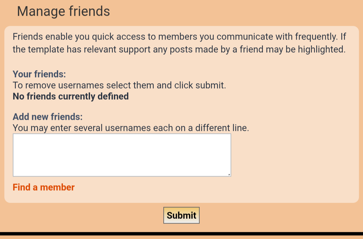Click empty panel area right of text area
The height and width of the screenshot is (239, 363).
[x=292, y=155]
